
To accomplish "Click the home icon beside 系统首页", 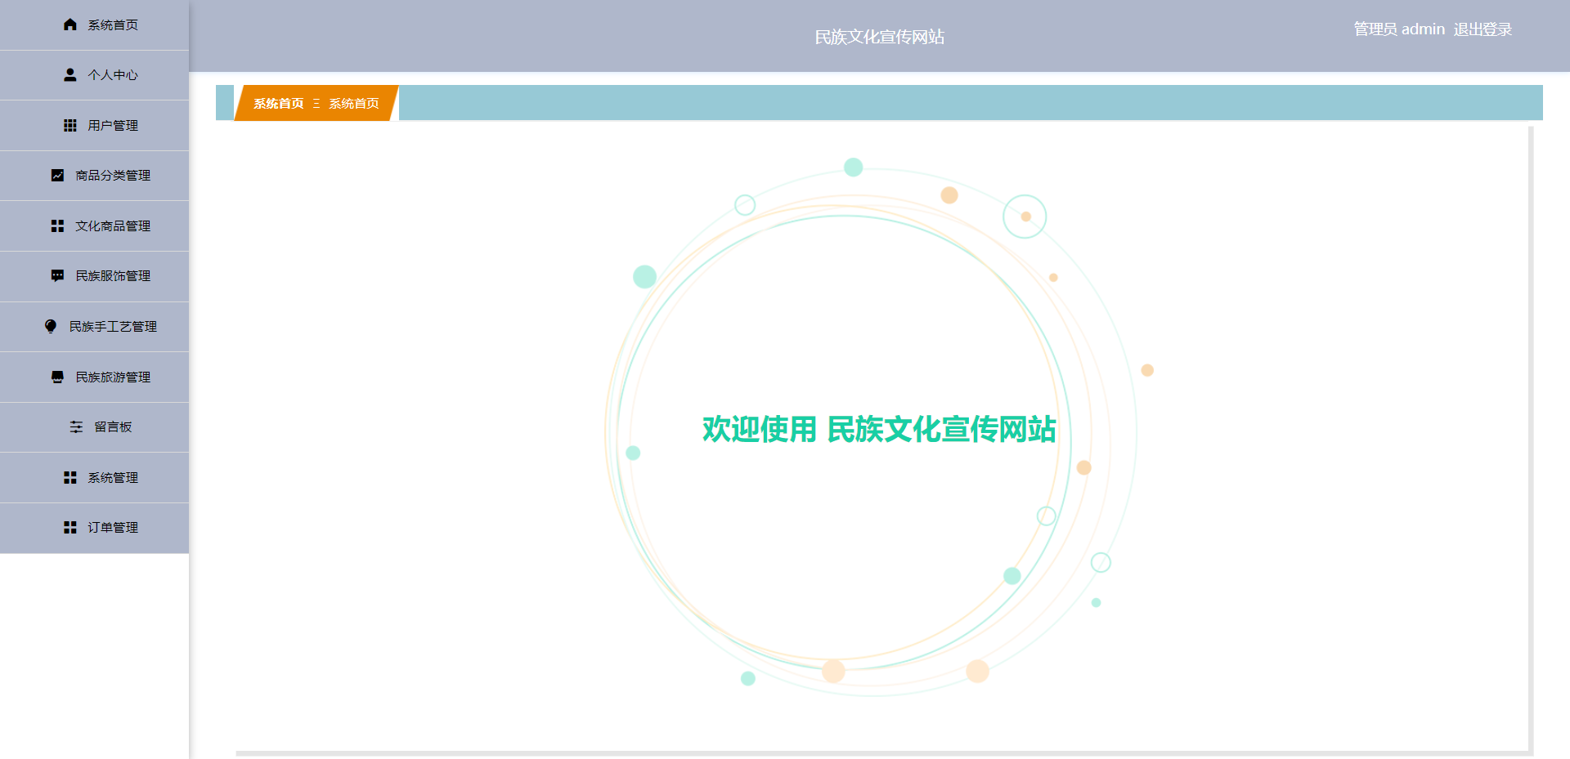I will tap(70, 25).
